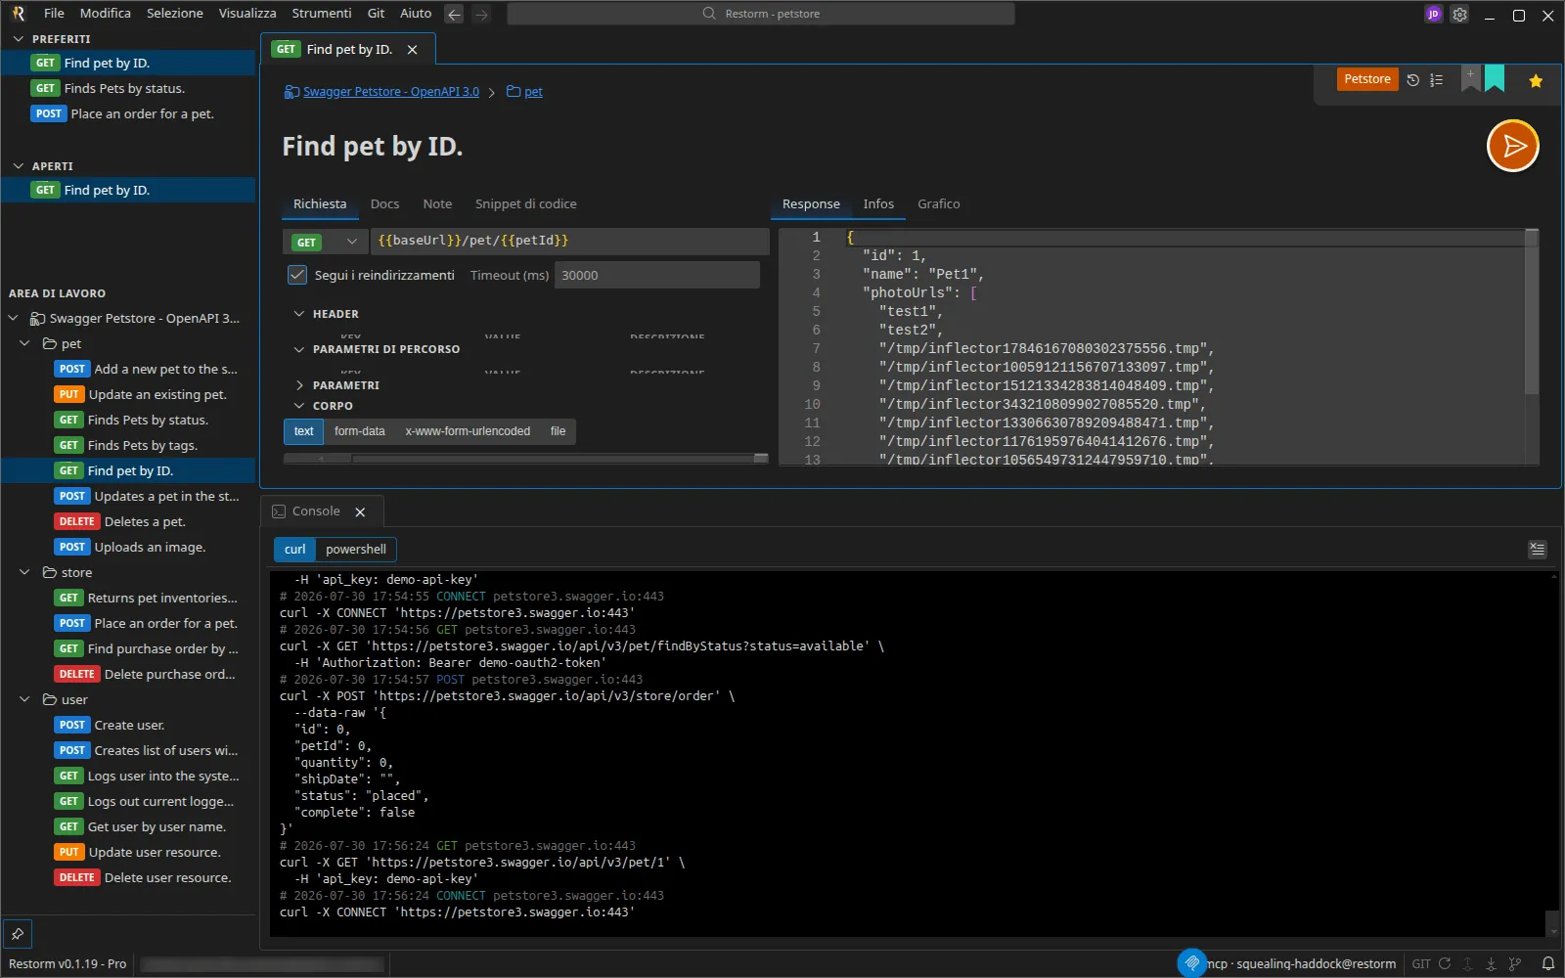Switch to the Grafico tab
This screenshot has height=978, width=1565.
(x=938, y=204)
